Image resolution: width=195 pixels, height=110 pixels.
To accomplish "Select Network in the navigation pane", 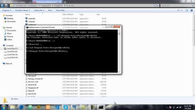I will [9, 64].
